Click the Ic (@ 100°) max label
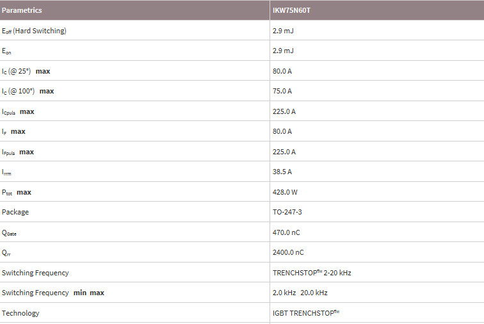 (28, 91)
